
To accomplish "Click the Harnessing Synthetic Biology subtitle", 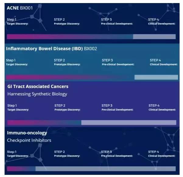I will click(x=37, y=94).
